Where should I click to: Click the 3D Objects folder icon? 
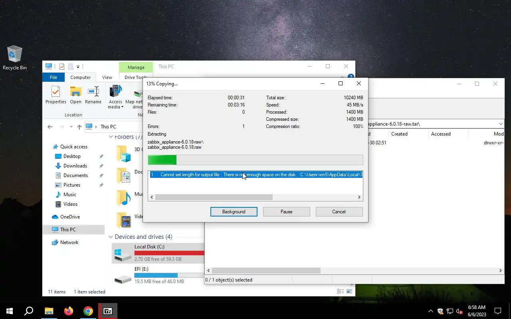(123, 154)
